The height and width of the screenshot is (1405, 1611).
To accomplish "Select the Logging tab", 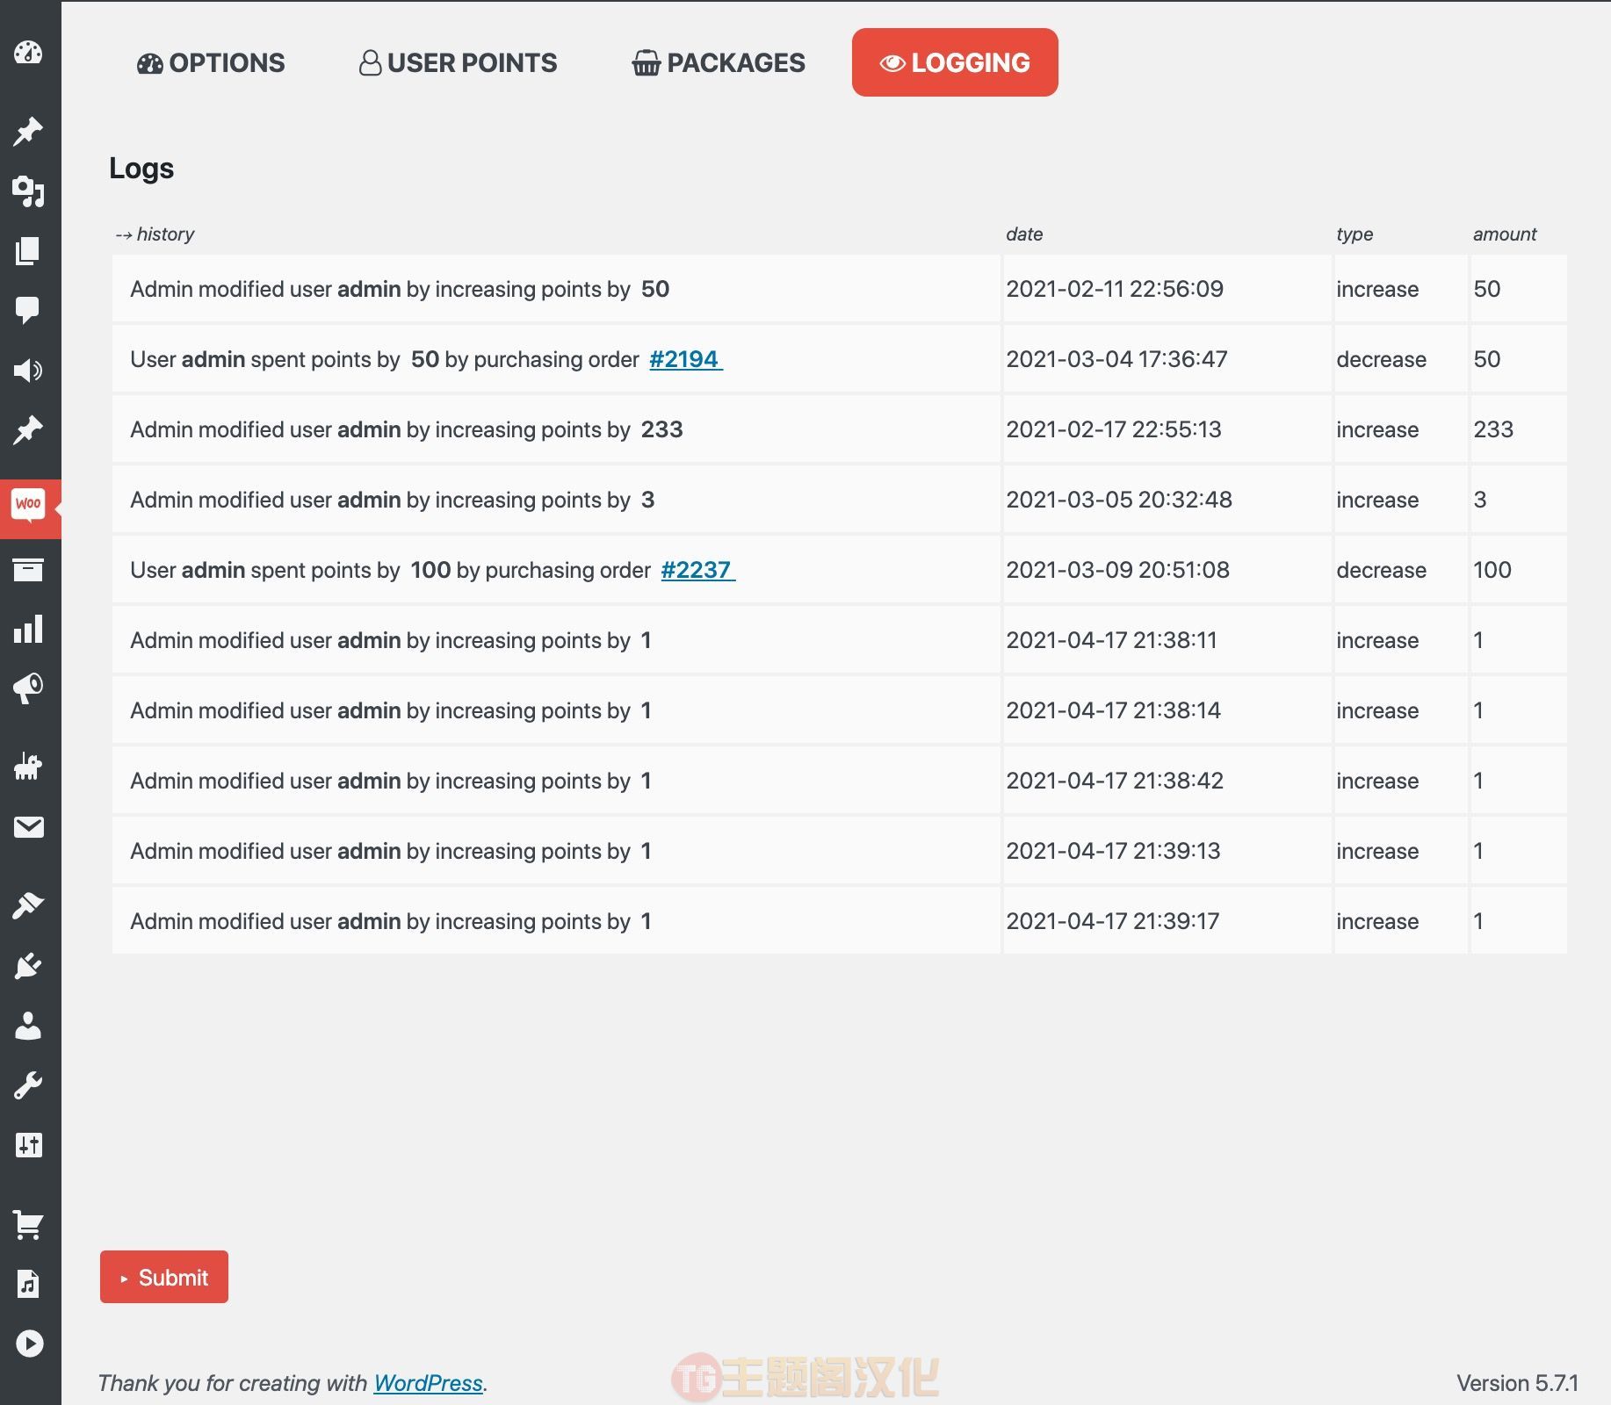I will 955,62.
